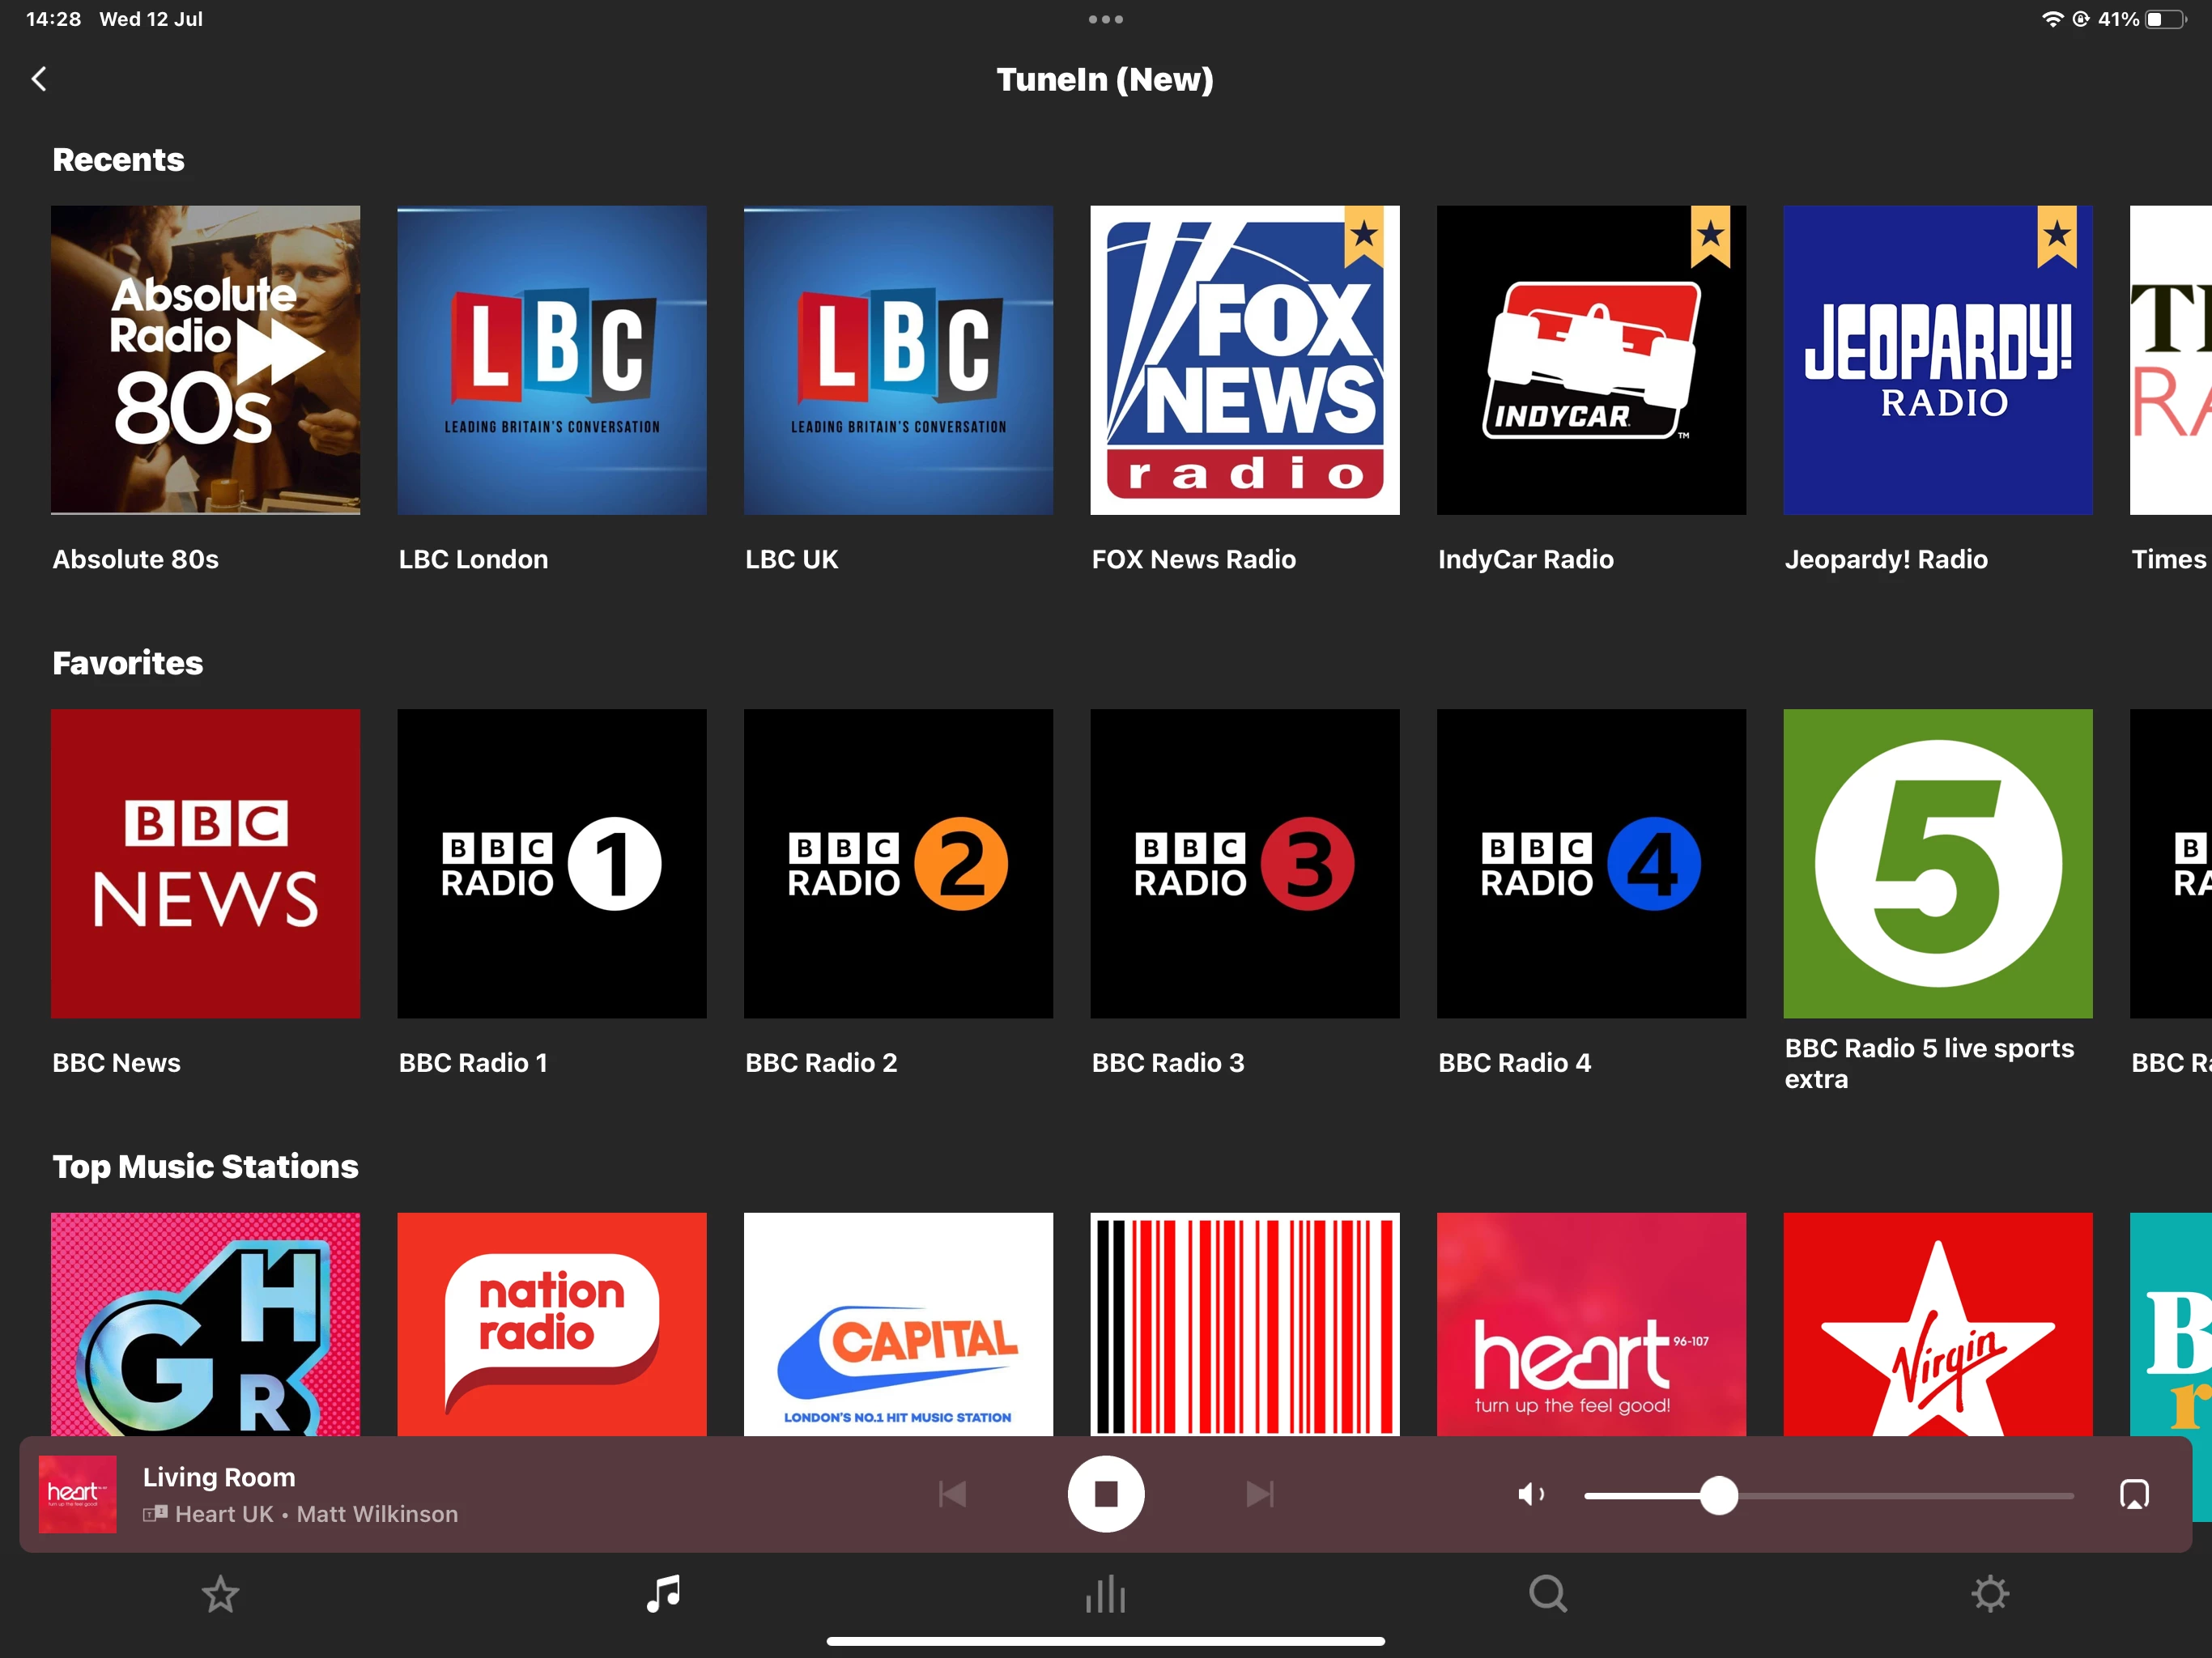Image resolution: width=2212 pixels, height=1658 pixels.
Task: Open the settings gear tab
Action: coord(1990,1594)
